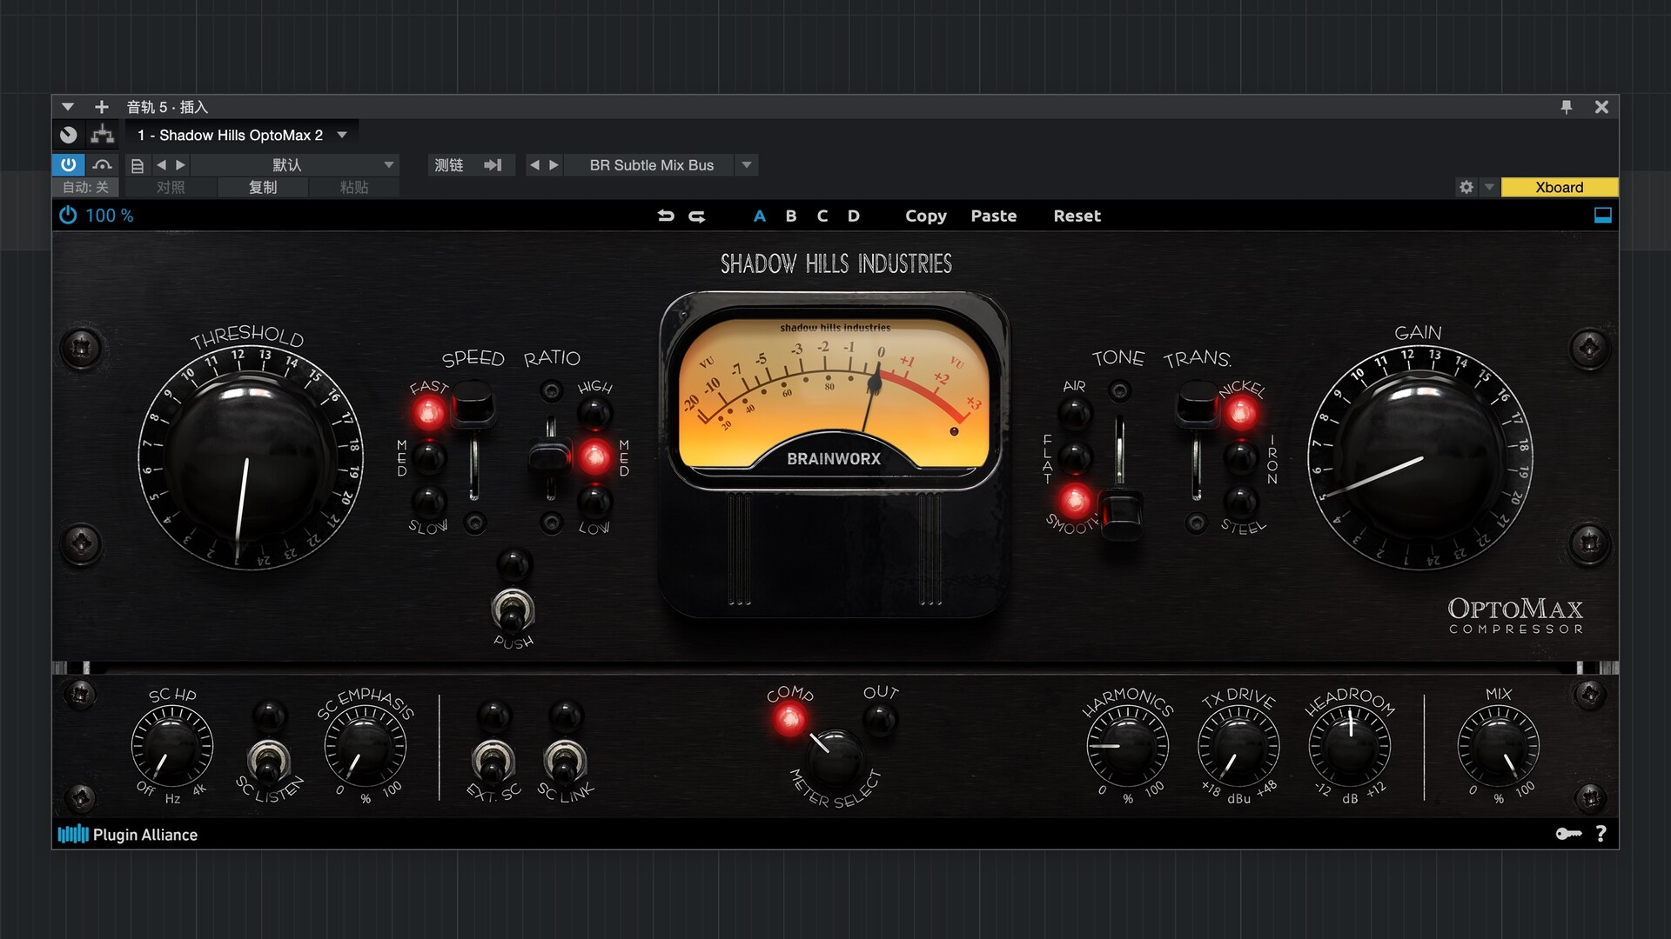The width and height of the screenshot is (1671, 939).
Task: Click the redo arrow icon
Action: (697, 216)
